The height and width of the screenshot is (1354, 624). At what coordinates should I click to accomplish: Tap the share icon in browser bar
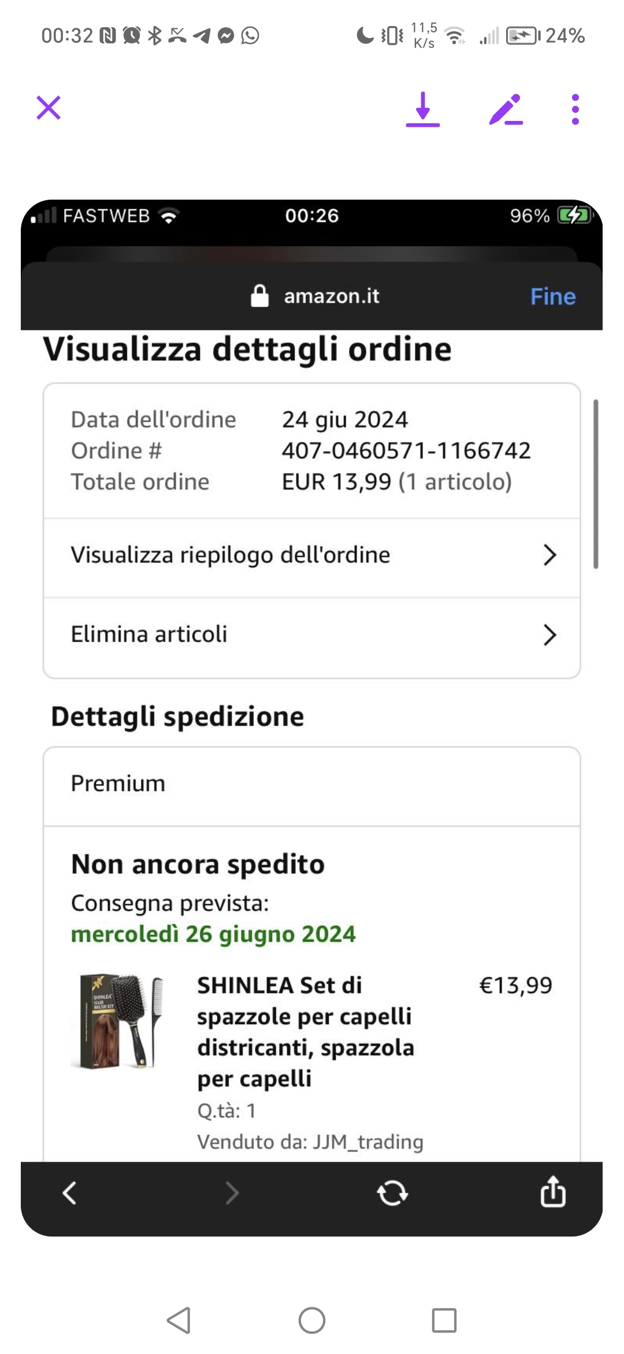553,1191
